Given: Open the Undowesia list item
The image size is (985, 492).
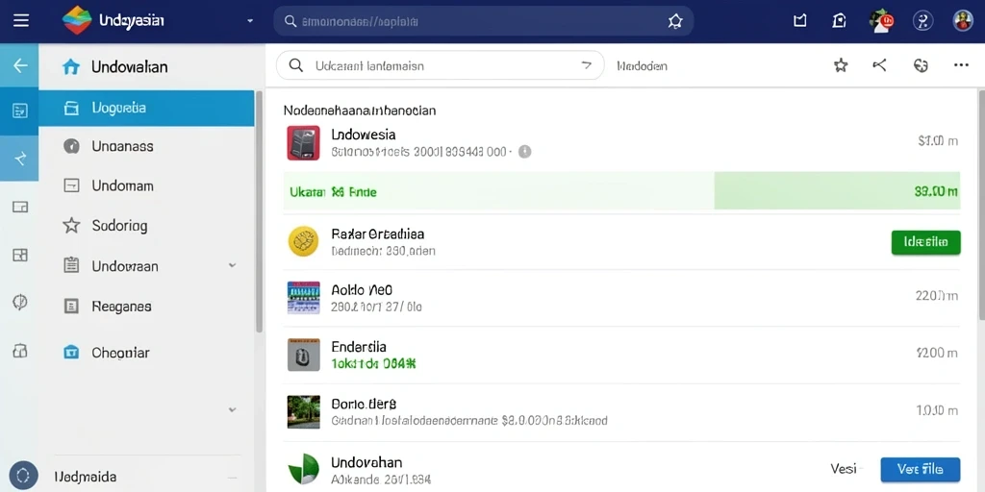Looking at the screenshot, I should pyautogui.click(x=621, y=142).
